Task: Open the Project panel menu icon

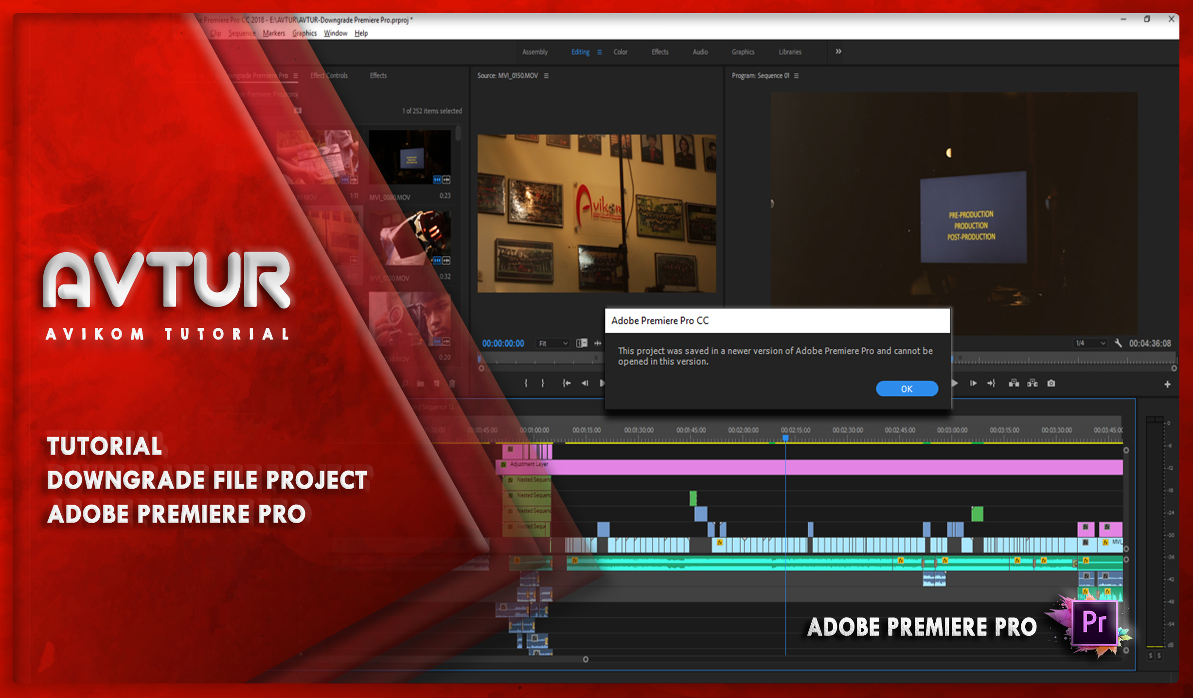Action: 295,76
